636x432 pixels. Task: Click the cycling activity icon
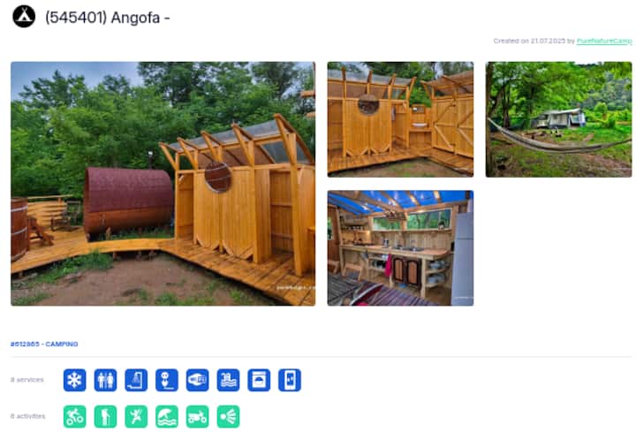[74, 417]
